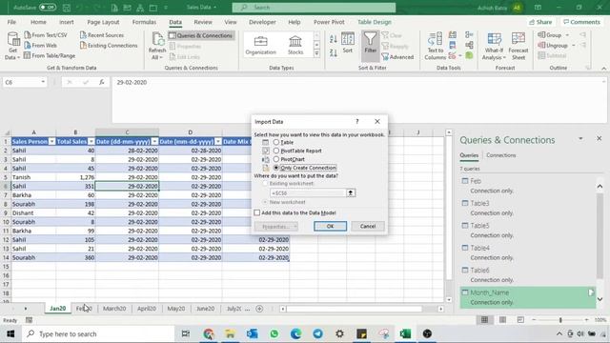
Task: Add a new sheet with plus icon
Action: tap(259, 309)
